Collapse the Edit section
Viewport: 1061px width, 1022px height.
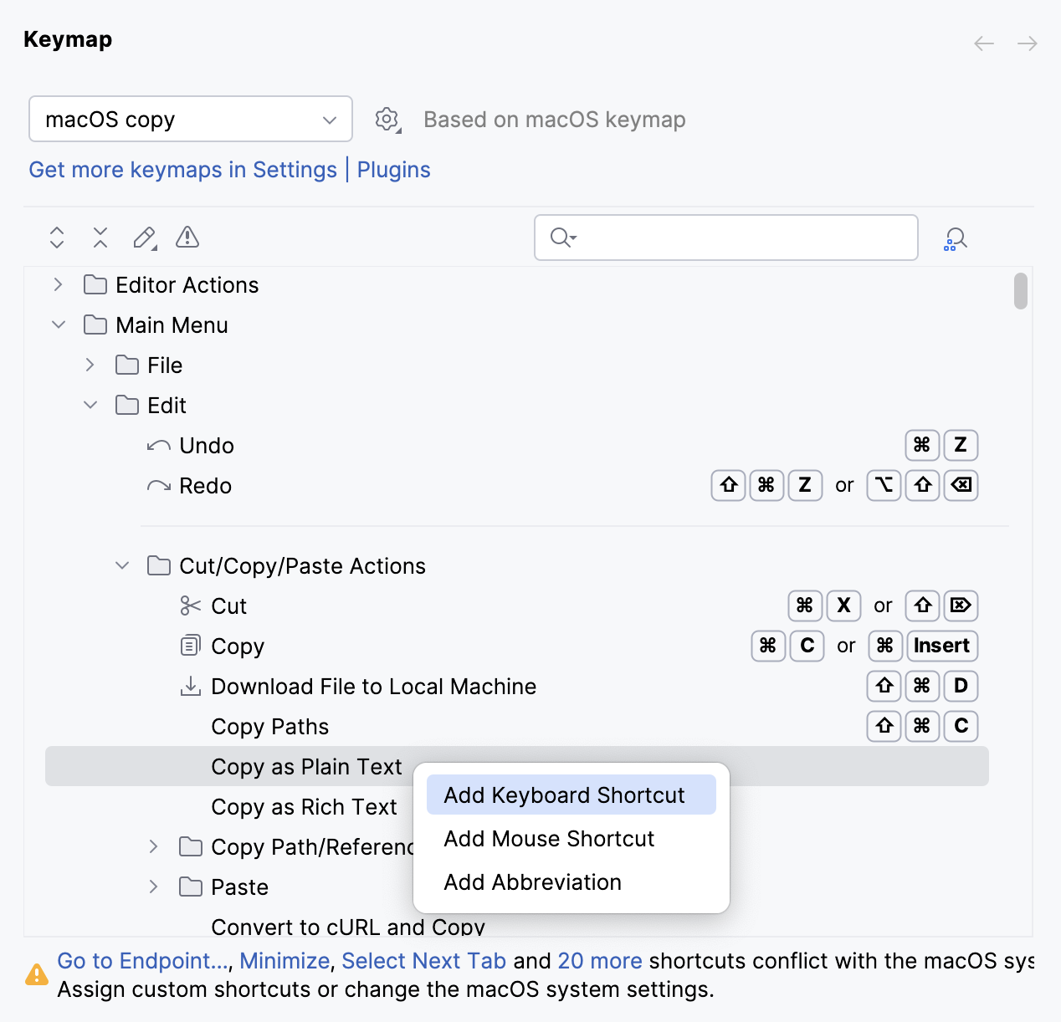[x=90, y=405]
